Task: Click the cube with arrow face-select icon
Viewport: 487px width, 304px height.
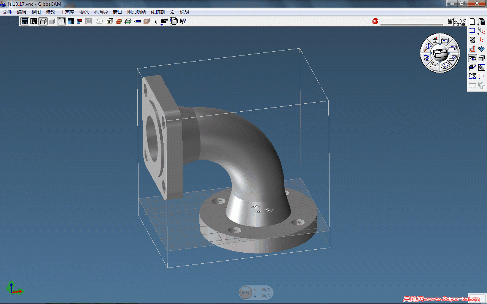Action: (x=110, y=21)
